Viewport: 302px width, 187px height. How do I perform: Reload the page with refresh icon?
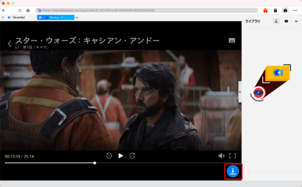click(x=20, y=11)
